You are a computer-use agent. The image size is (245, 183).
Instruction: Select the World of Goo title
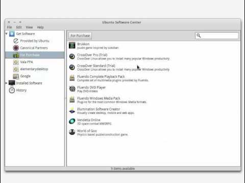87,131
